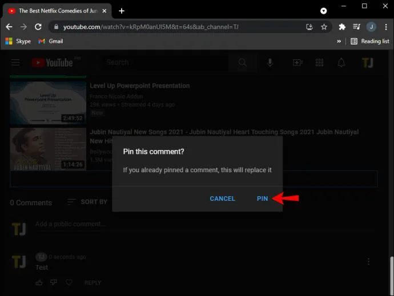Confirm pinning with the PIN button
This screenshot has height=296, width=394.
click(x=262, y=198)
